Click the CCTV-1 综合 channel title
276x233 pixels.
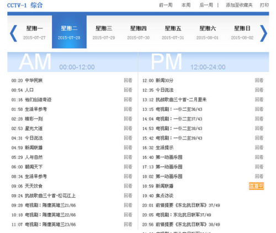25,5
